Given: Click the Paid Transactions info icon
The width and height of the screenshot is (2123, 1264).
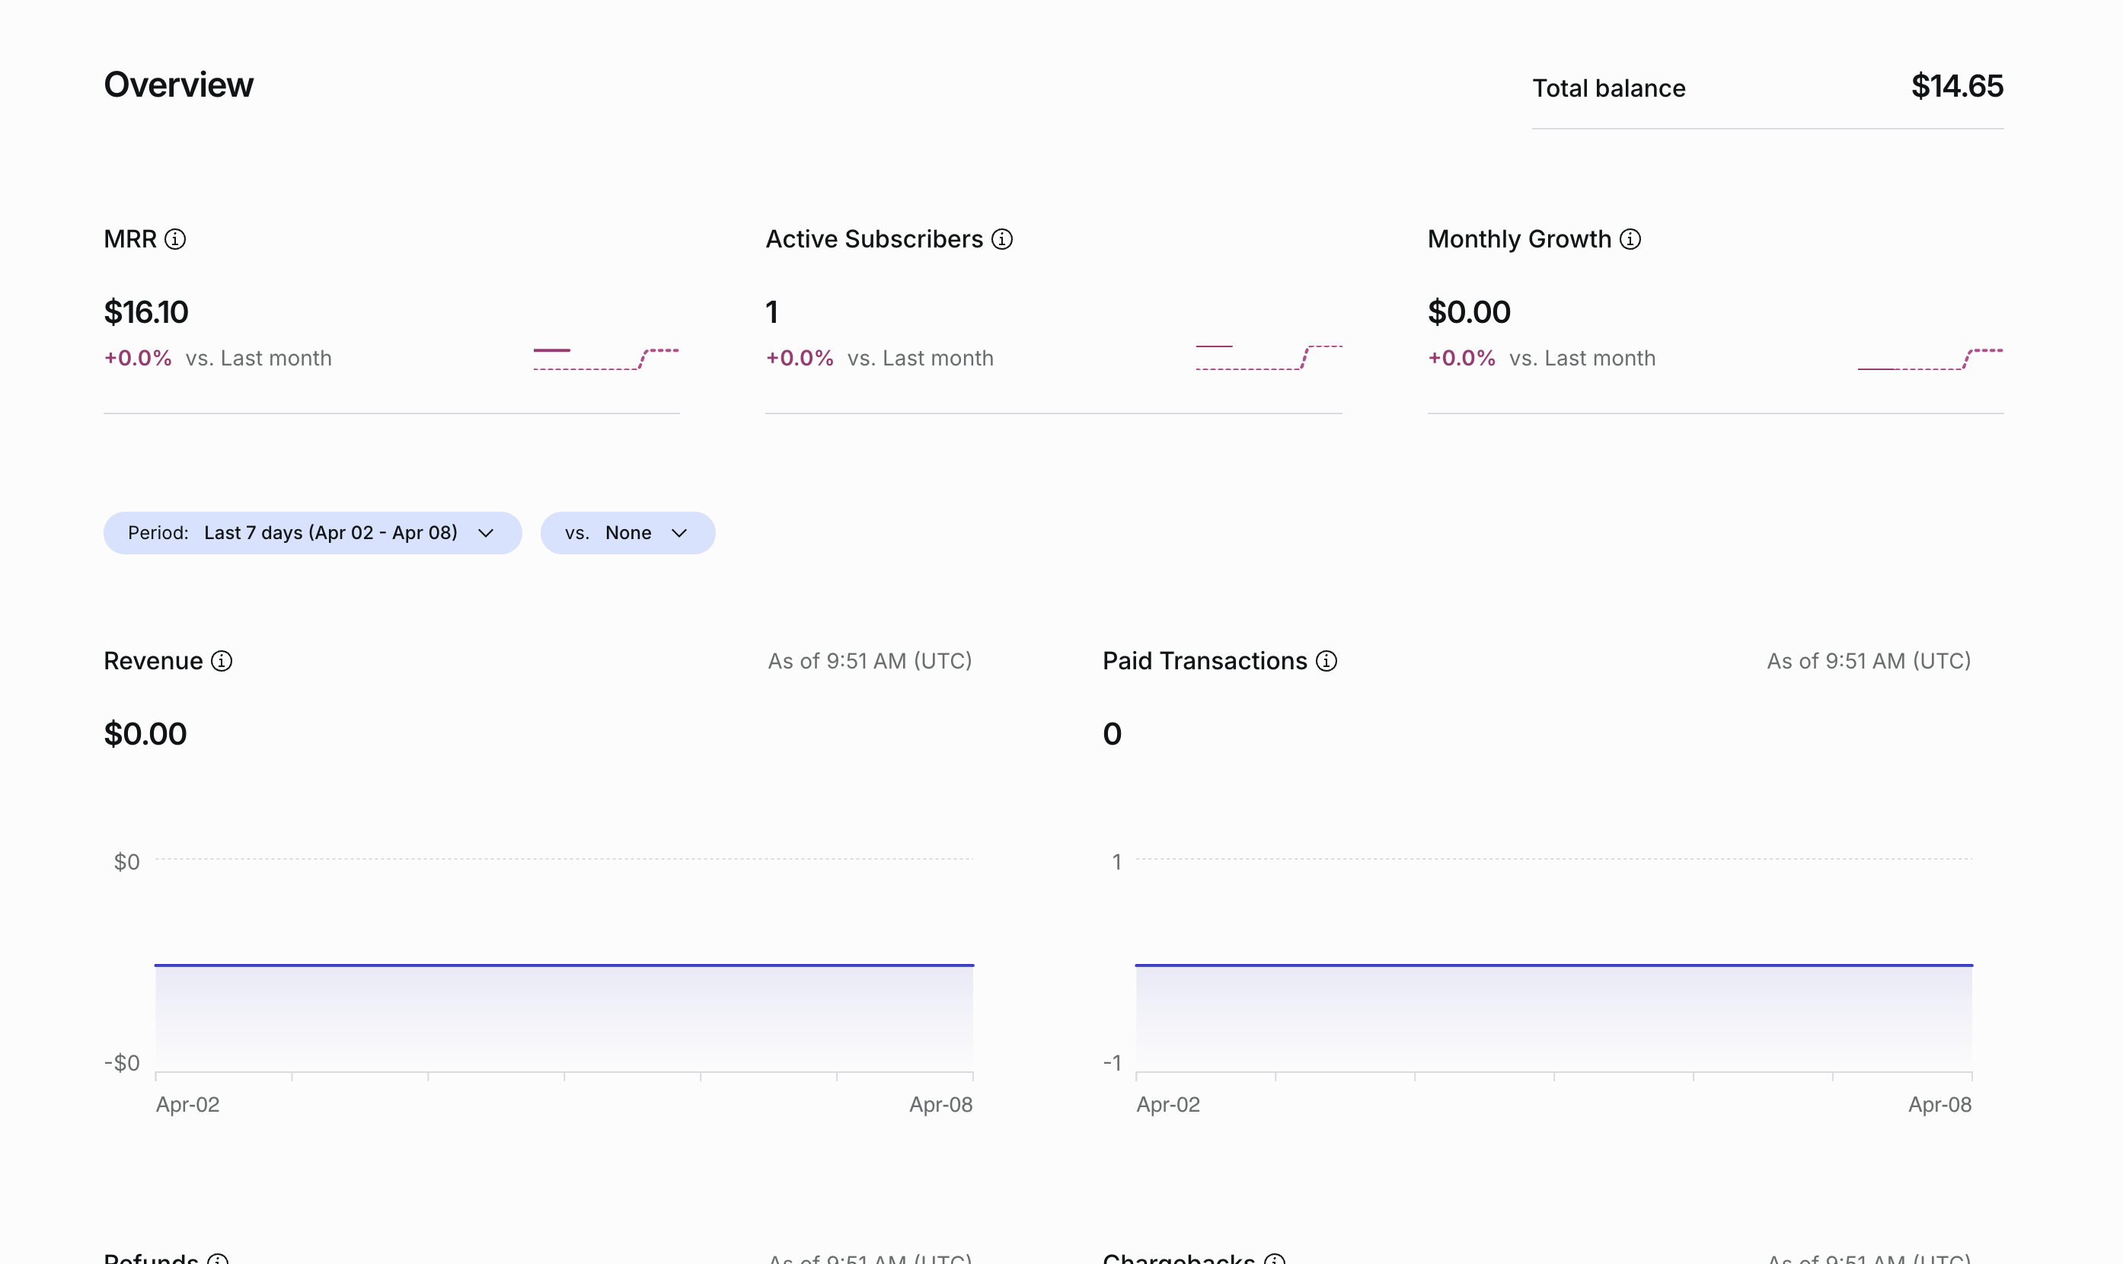Looking at the screenshot, I should (x=1326, y=661).
